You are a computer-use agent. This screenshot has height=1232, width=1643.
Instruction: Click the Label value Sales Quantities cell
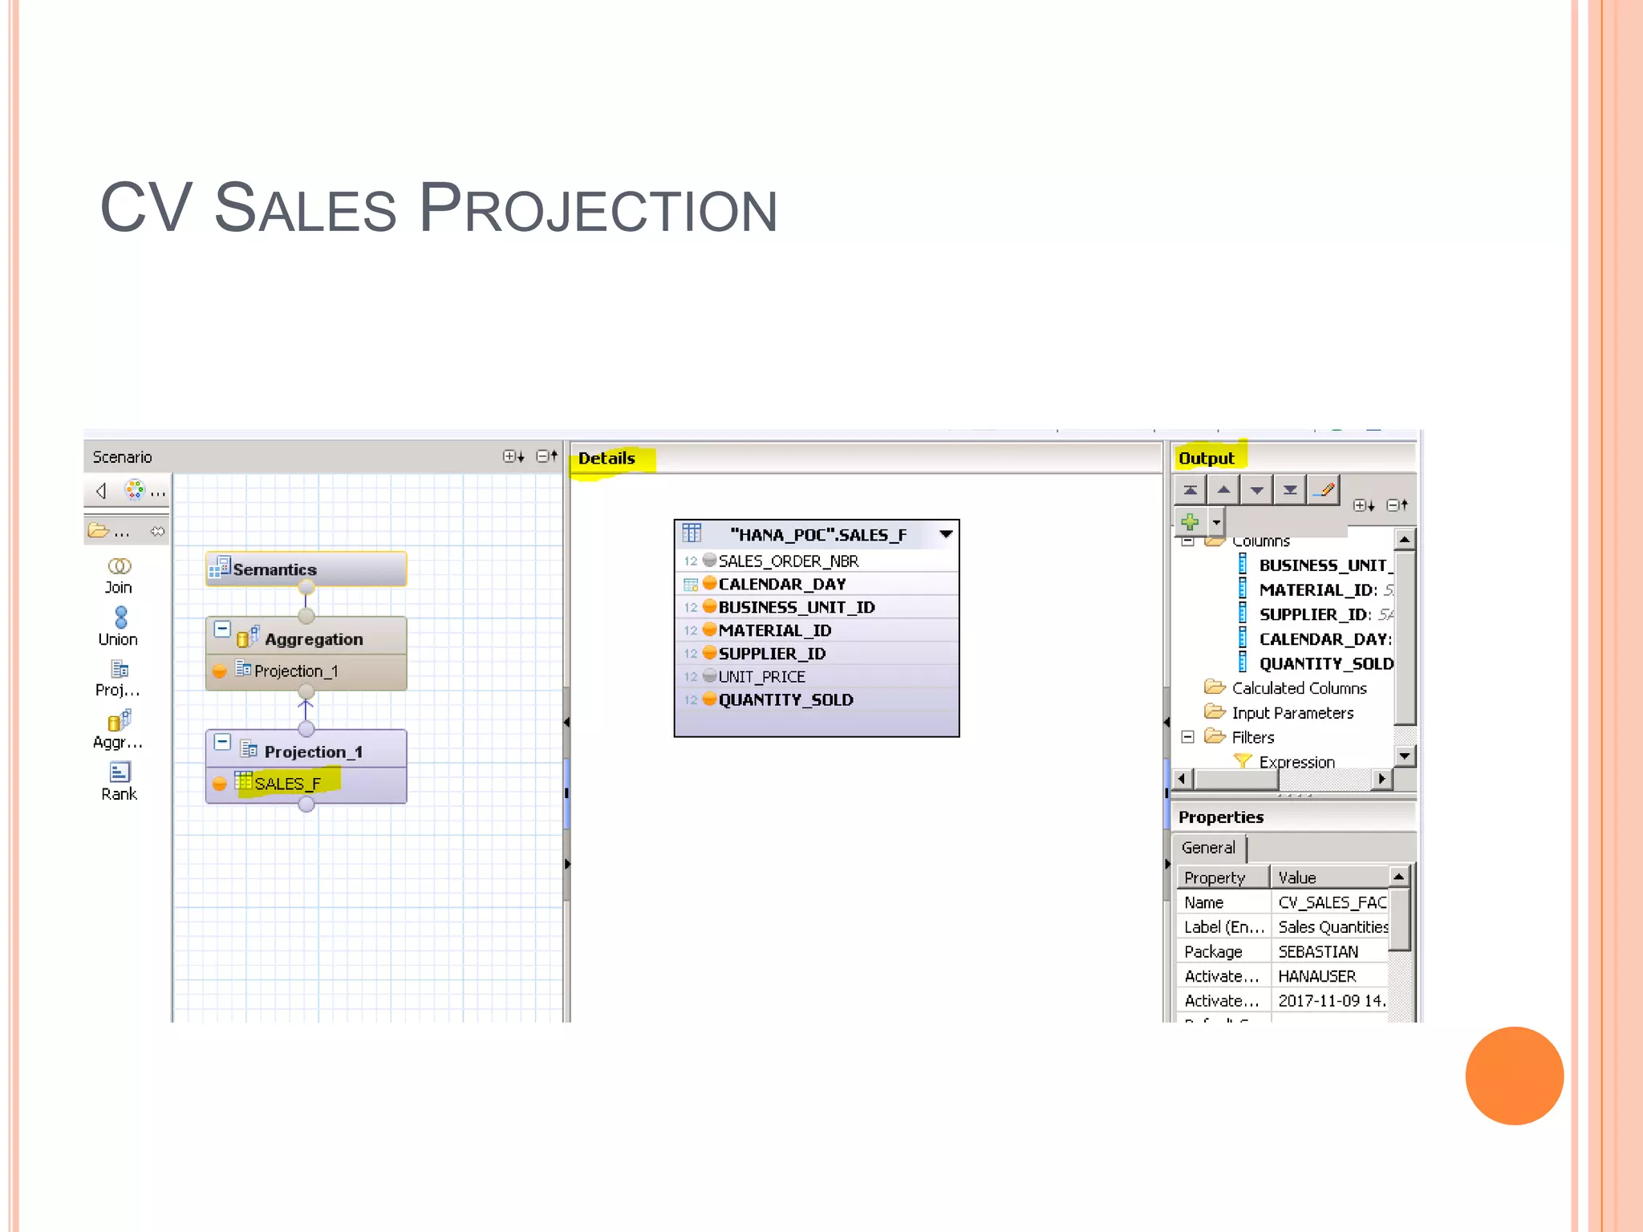pyautogui.click(x=1330, y=926)
